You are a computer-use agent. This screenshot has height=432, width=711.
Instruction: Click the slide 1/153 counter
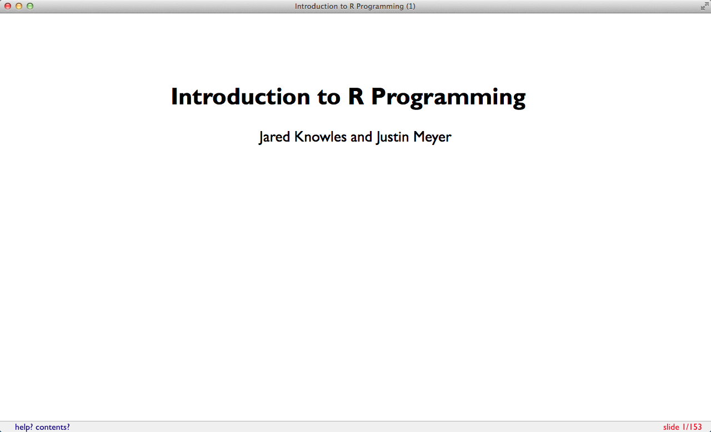(x=682, y=427)
